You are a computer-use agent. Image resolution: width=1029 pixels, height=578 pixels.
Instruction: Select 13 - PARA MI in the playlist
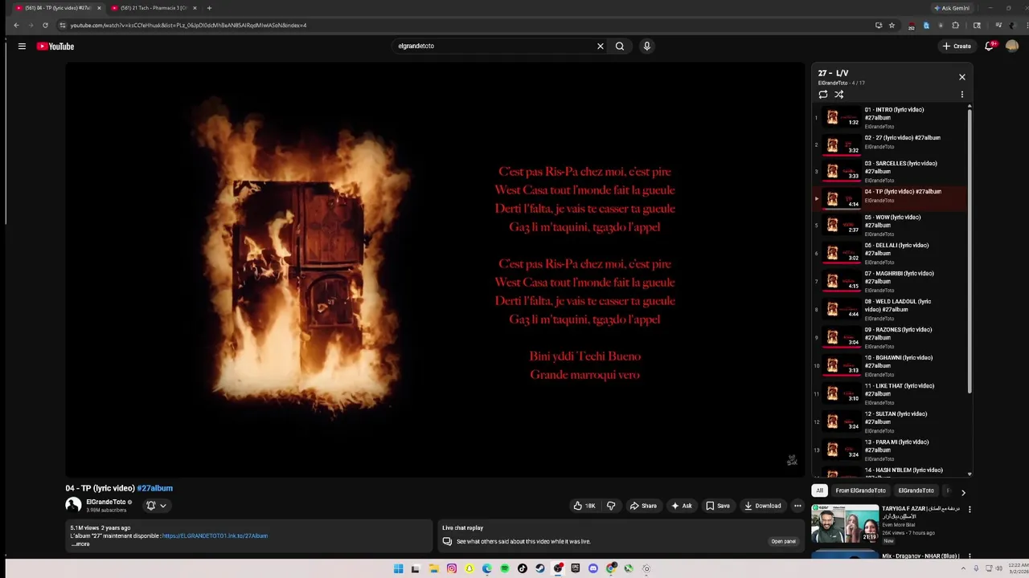891,450
